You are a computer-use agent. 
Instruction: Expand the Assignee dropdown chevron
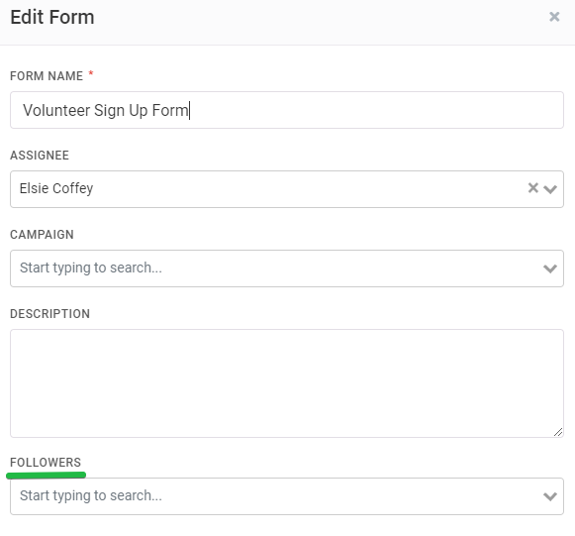[550, 189]
